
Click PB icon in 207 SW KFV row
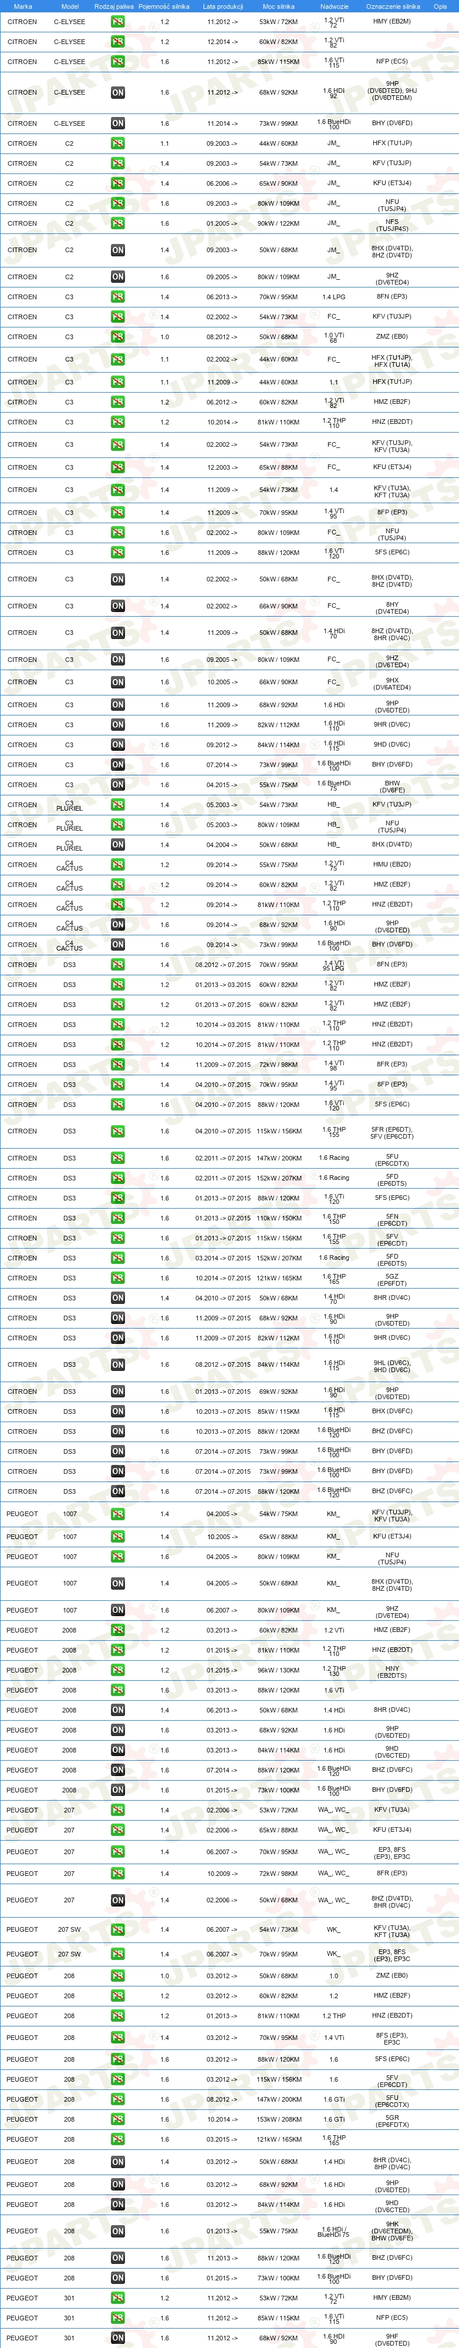click(x=117, y=1929)
